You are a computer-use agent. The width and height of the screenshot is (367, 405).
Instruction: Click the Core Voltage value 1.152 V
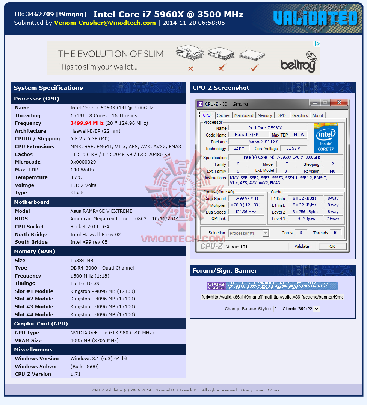coord(293,148)
